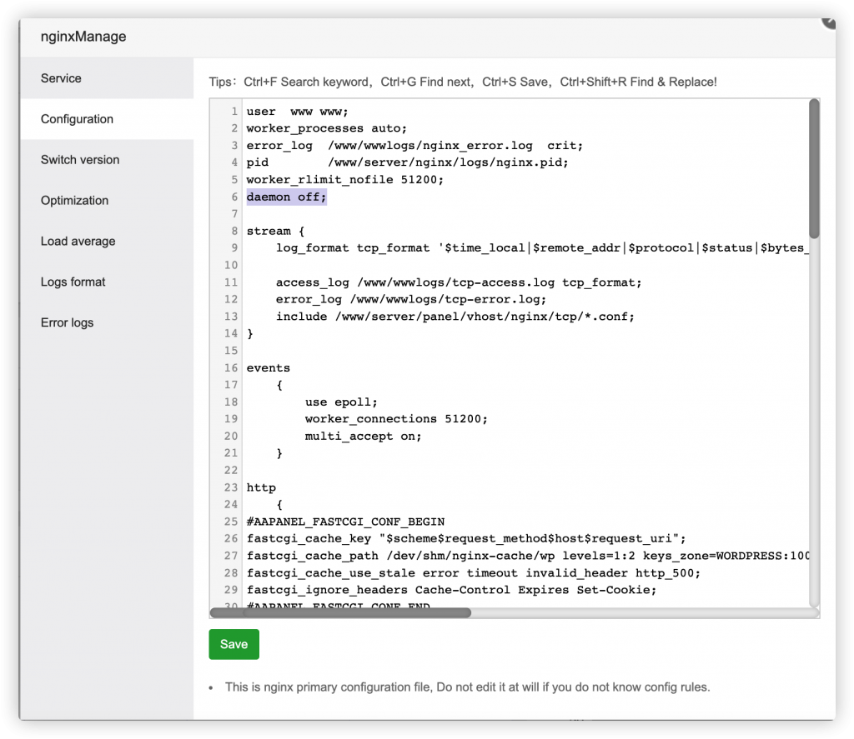Click the 'worker_connections 51200;' line
Screen dimensions: 854x739
[395, 418]
